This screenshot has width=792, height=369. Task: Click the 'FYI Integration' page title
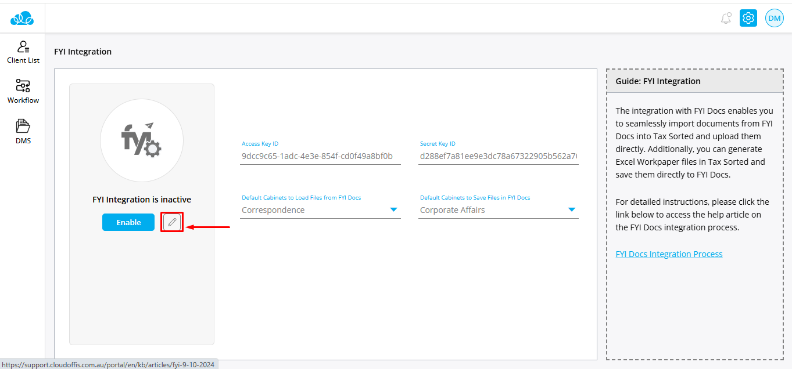pos(83,52)
